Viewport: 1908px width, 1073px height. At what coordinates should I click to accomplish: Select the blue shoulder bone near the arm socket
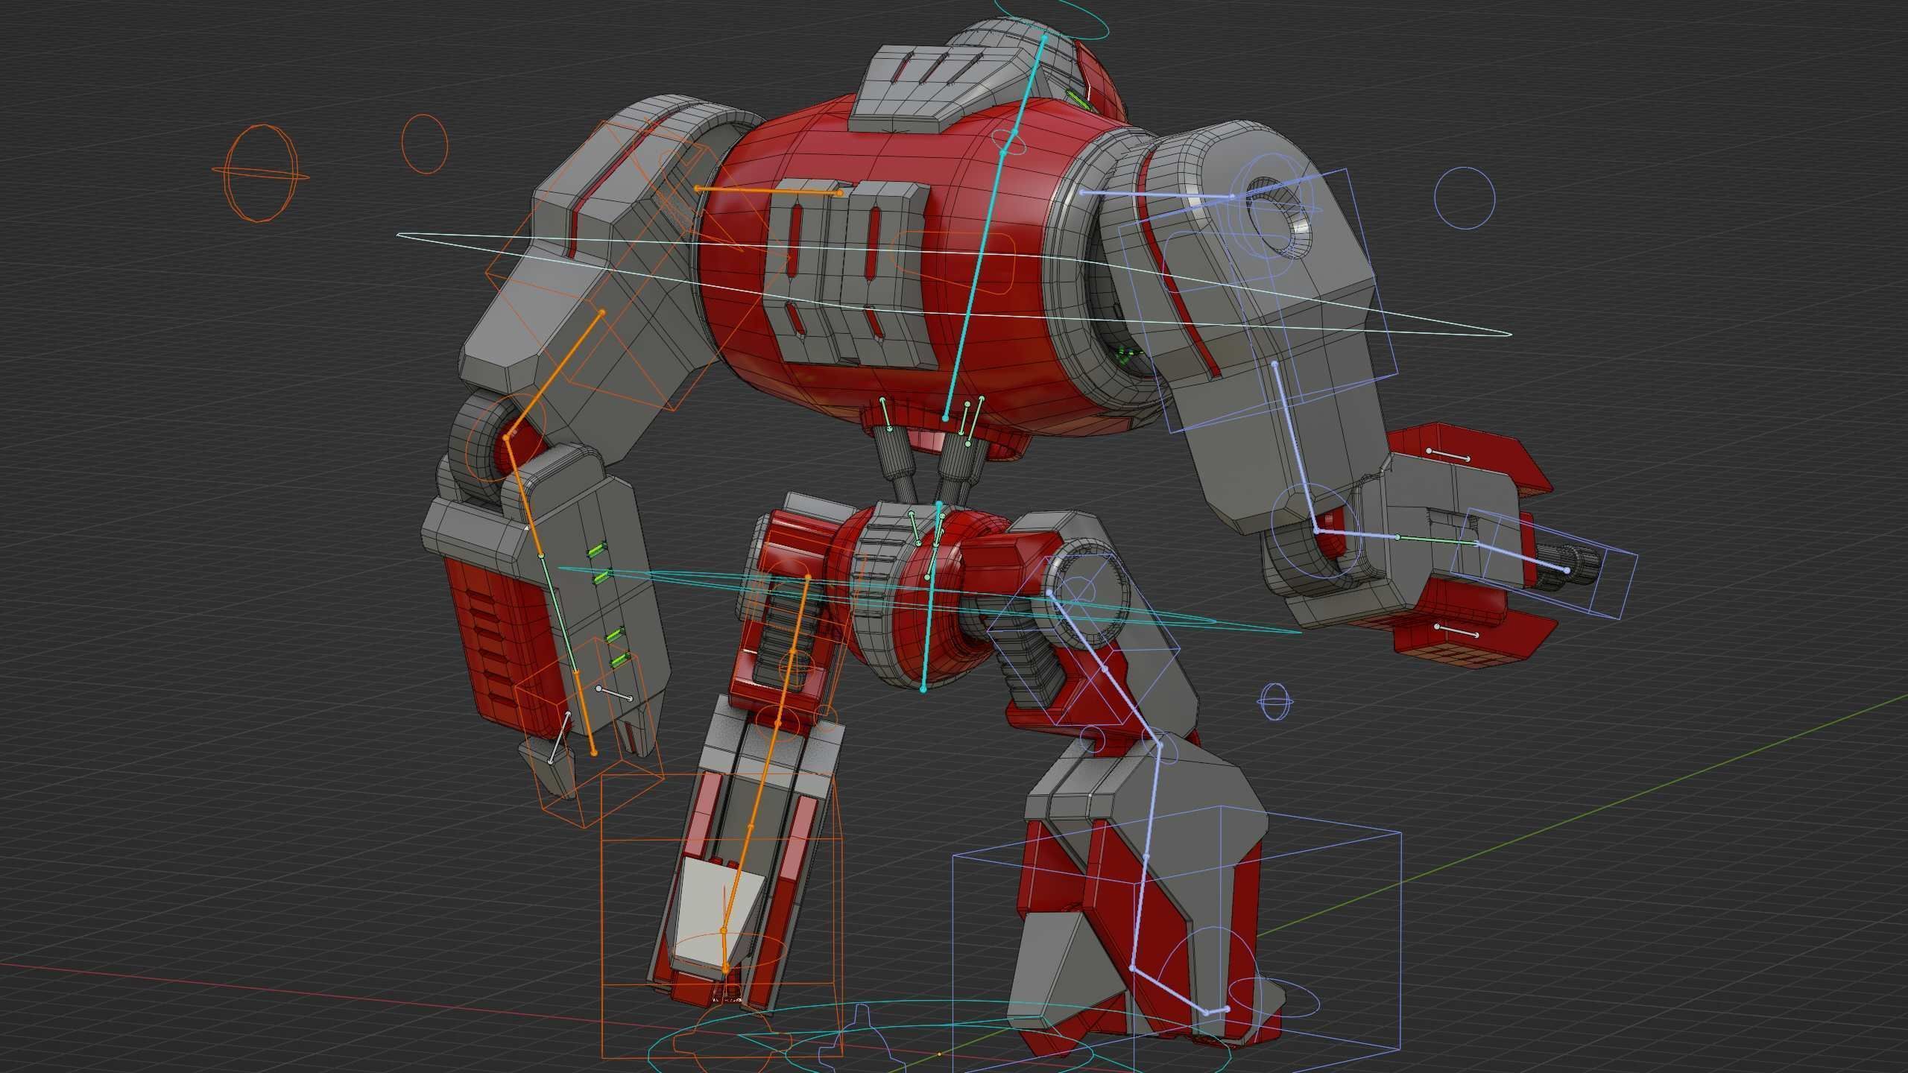click(1157, 194)
